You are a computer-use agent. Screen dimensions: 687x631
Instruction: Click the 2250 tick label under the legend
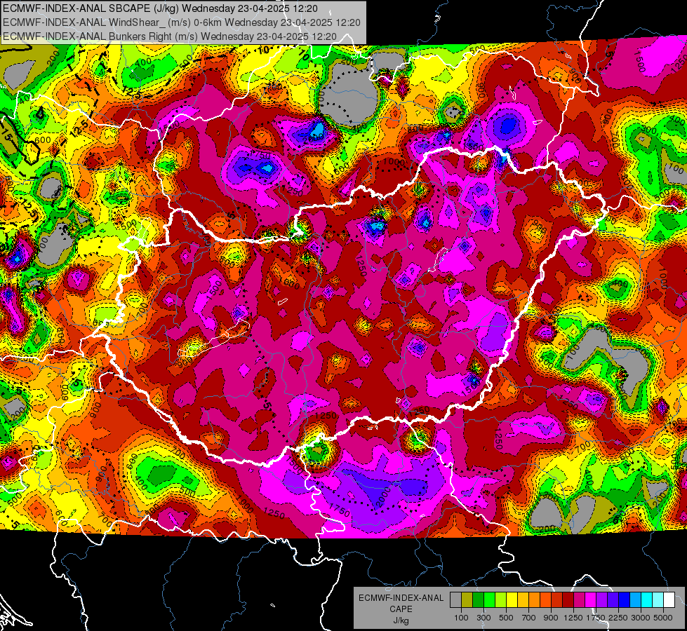pos(619,618)
